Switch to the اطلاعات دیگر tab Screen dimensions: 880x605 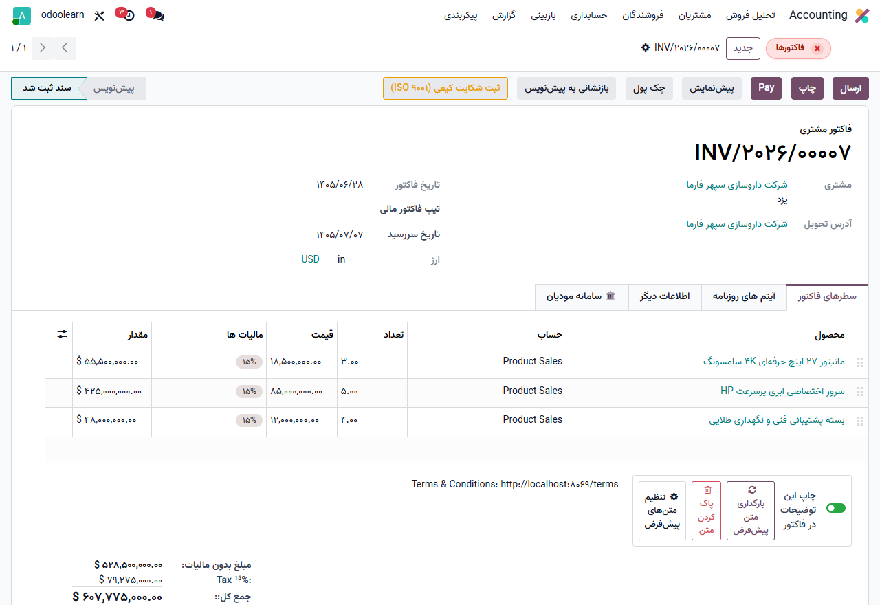click(665, 296)
